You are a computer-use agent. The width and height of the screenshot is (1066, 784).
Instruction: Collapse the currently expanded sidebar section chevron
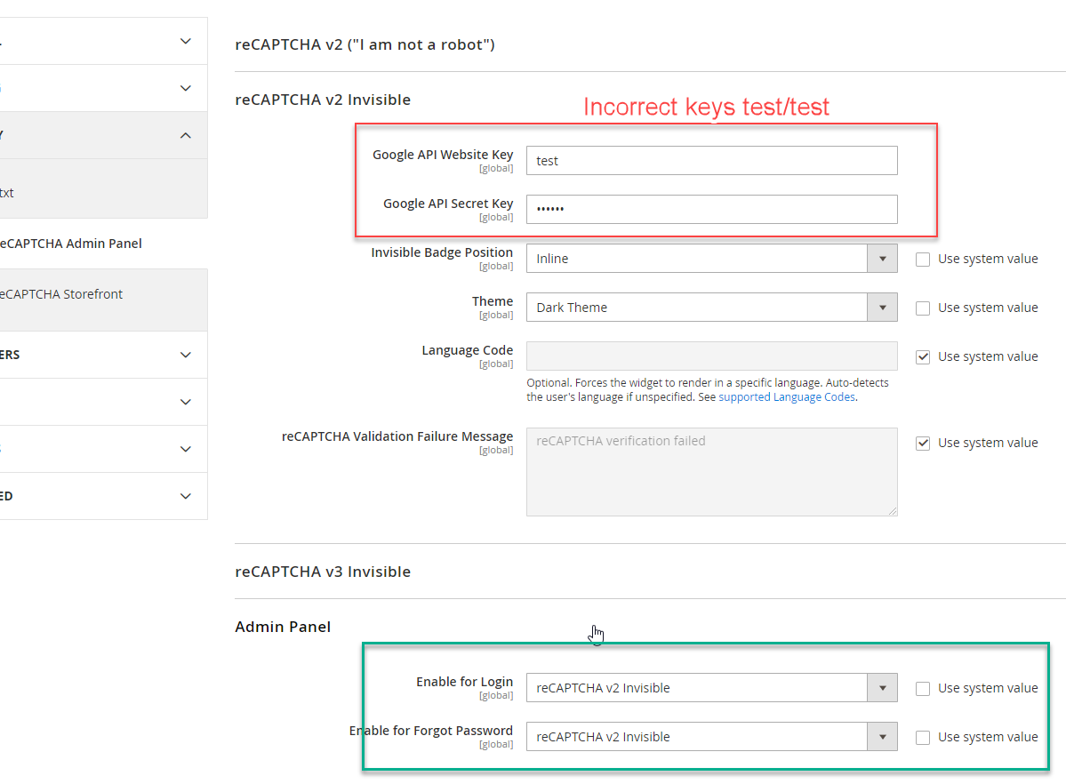point(185,134)
